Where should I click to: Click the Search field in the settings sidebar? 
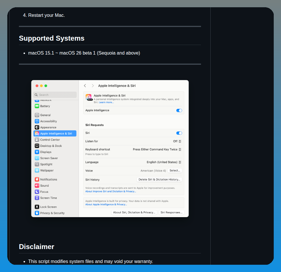(x=55, y=95)
